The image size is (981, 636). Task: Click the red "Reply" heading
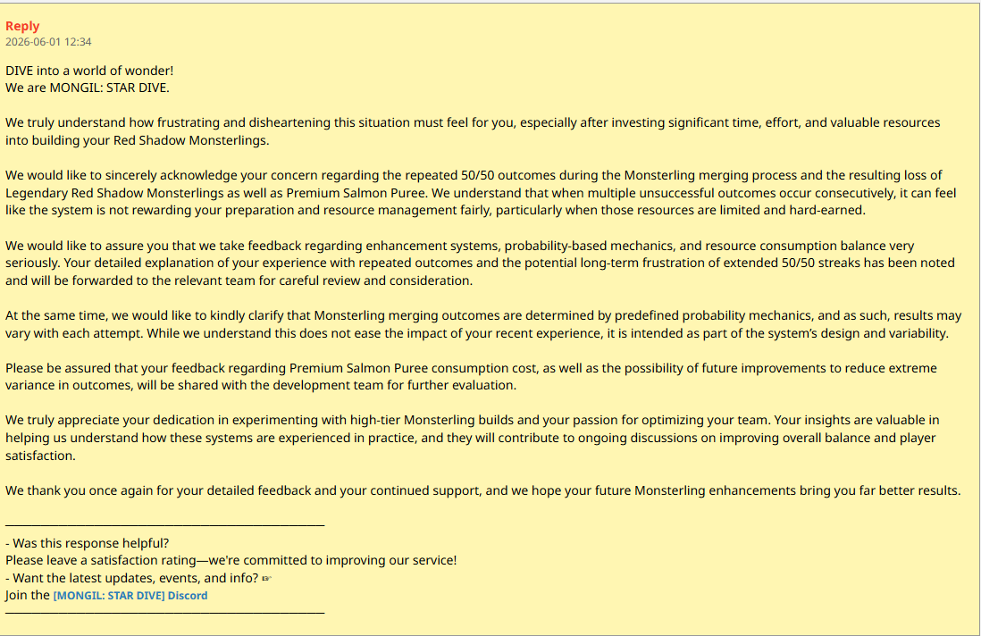(x=22, y=26)
